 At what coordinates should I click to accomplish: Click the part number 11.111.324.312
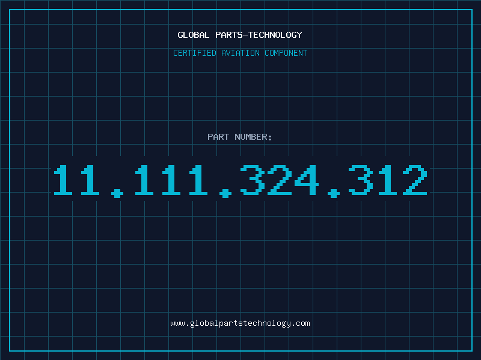click(240, 181)
